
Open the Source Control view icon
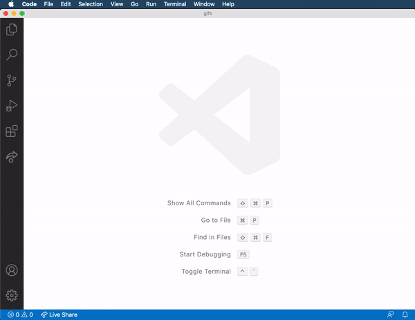[x=11, y=80]
